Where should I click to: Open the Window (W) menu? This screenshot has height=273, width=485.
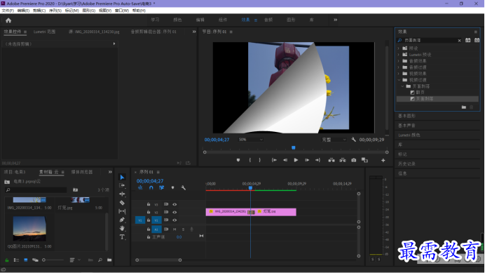click(x=122, y=11)
